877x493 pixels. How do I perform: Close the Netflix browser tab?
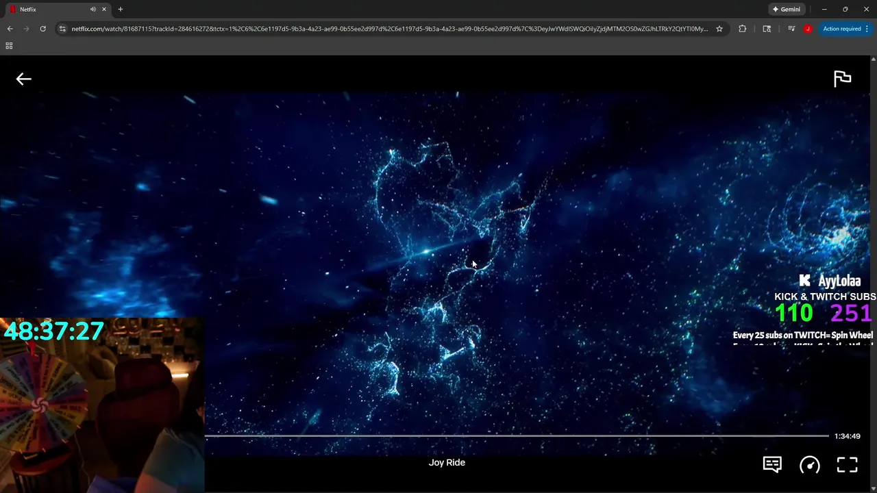[x=104, y=10]
